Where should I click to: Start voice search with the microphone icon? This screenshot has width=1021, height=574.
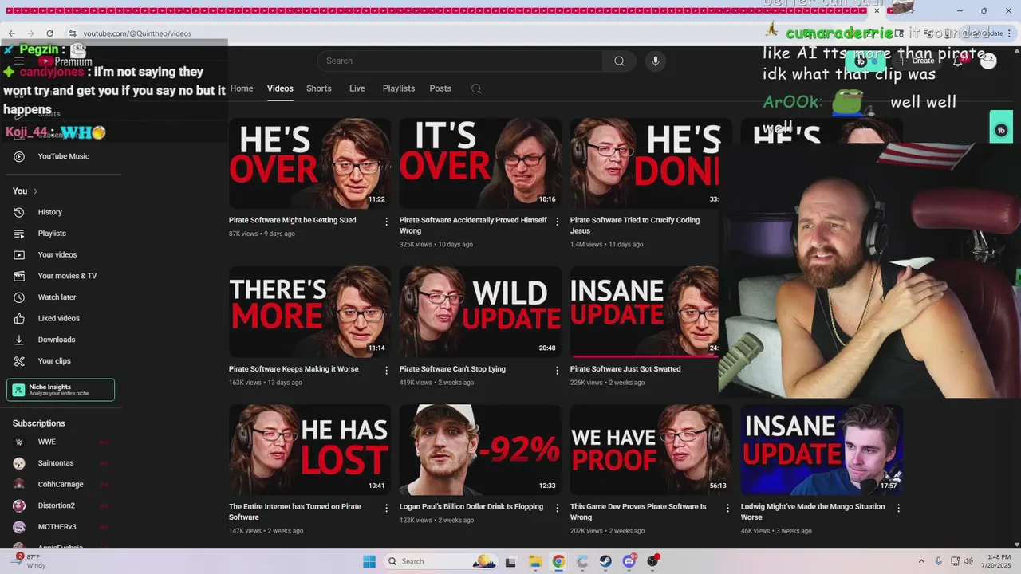point(656,61)
